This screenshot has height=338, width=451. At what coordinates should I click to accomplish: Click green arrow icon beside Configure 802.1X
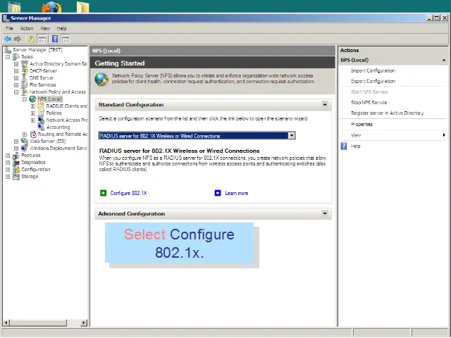pos(104,193)
